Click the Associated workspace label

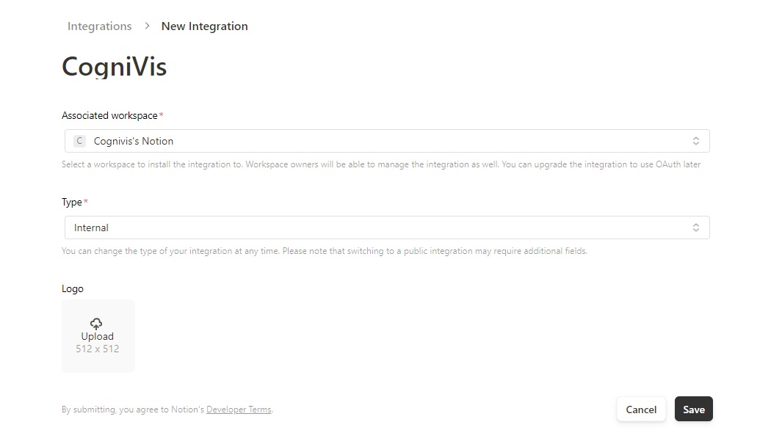[x=109, y=115]
